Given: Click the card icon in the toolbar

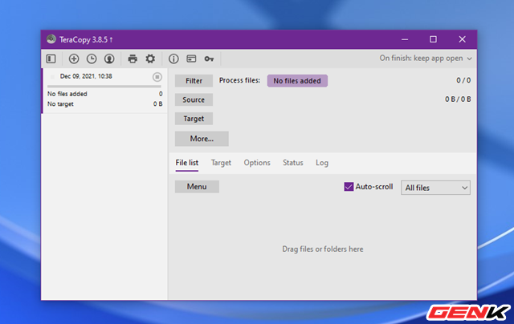Looking at the screenshot, I should coord(191,59).
